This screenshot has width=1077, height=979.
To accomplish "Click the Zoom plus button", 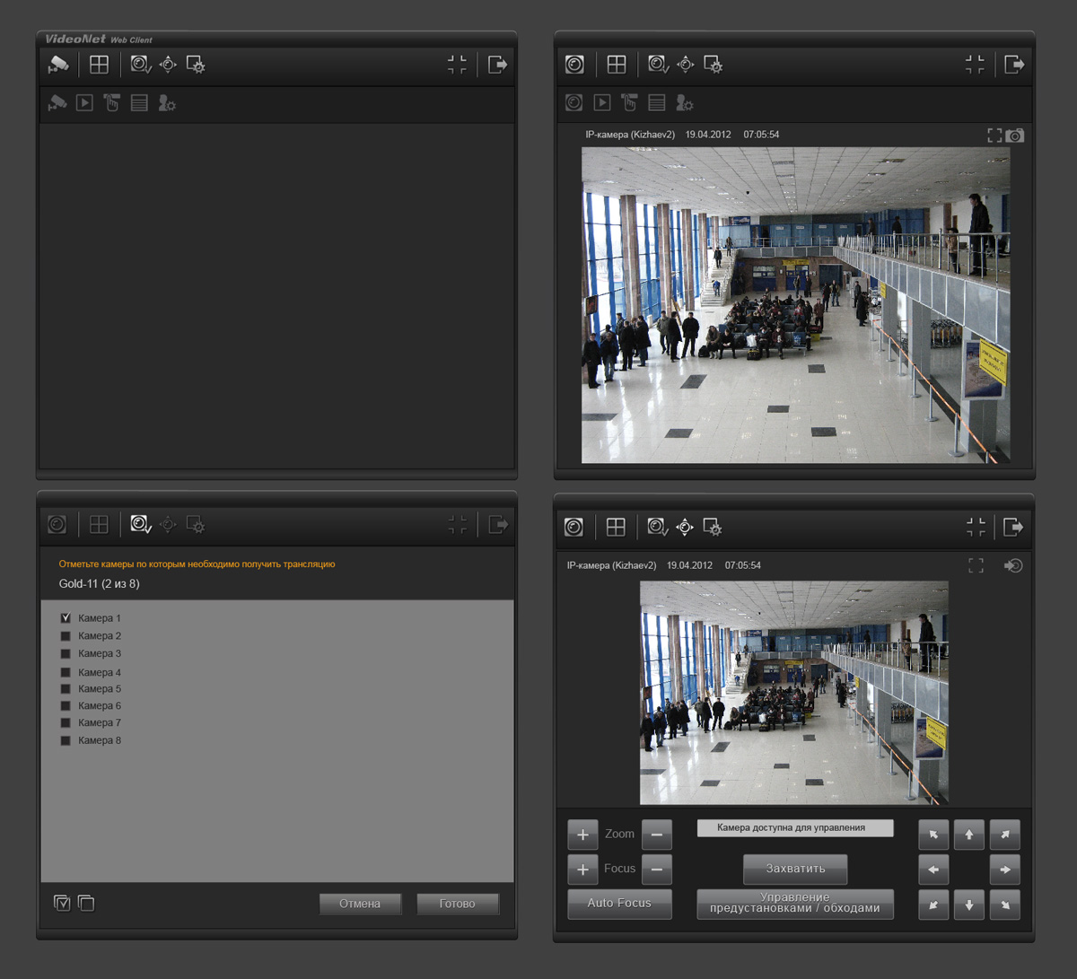I will 582,835.
